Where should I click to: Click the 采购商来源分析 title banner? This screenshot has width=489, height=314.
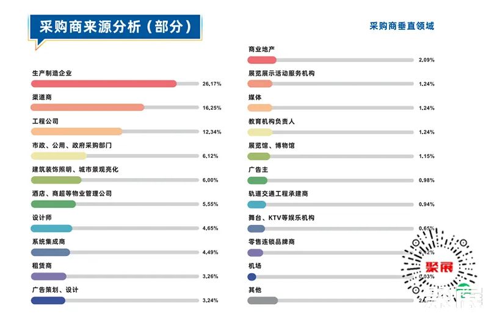point(115,27)
